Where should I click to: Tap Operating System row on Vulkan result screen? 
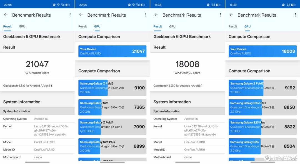[37, 119]
